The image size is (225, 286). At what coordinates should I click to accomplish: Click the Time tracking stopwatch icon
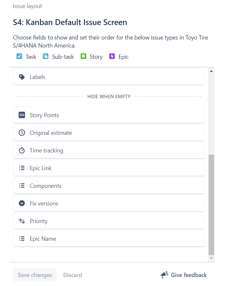[22, 150]
